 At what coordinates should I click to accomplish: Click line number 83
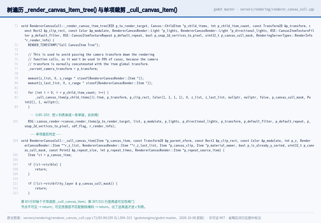16,97
